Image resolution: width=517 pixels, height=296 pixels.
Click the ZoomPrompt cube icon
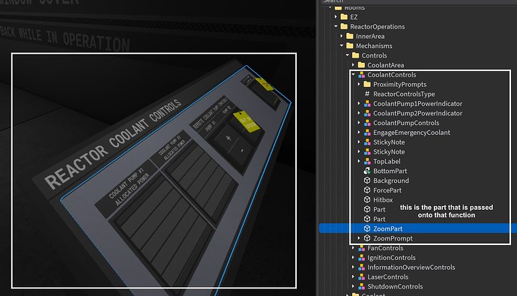(367, 238)
